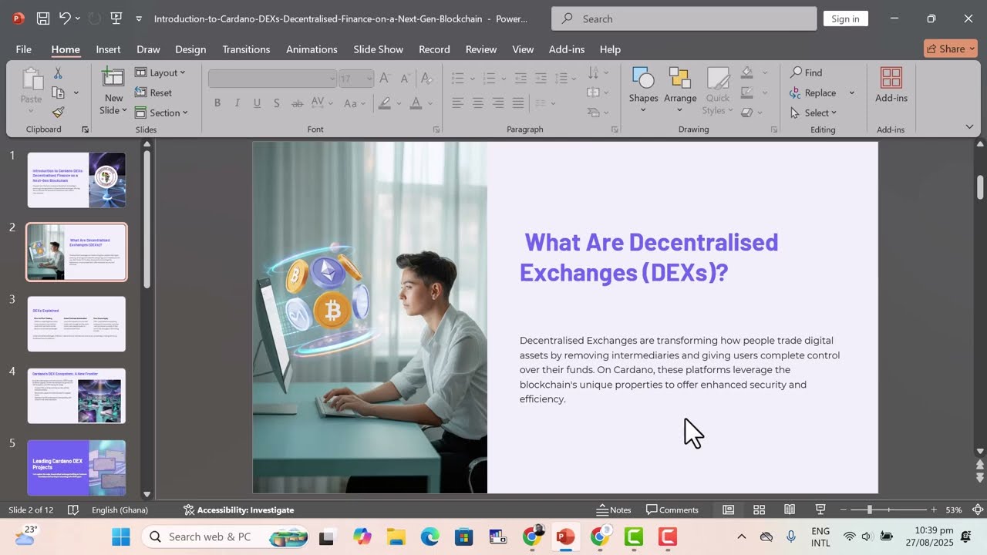Click the English (Ghana) language indicator
This screenshot has height=555, width=987.
(x=120, y=510)
